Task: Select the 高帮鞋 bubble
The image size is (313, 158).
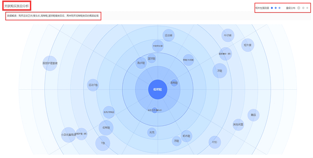Action: (174, 83)
